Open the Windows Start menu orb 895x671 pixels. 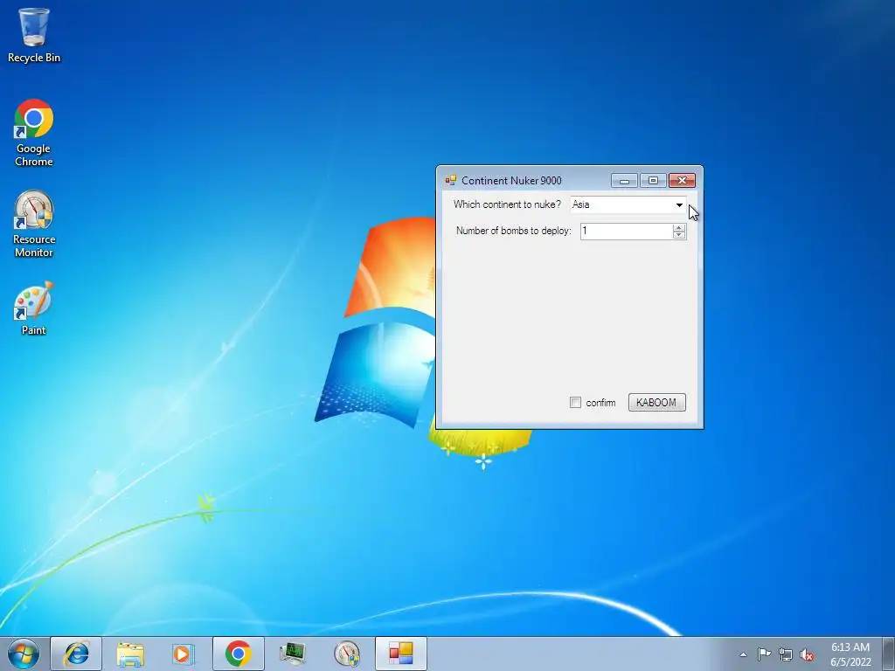coord(24,654)
